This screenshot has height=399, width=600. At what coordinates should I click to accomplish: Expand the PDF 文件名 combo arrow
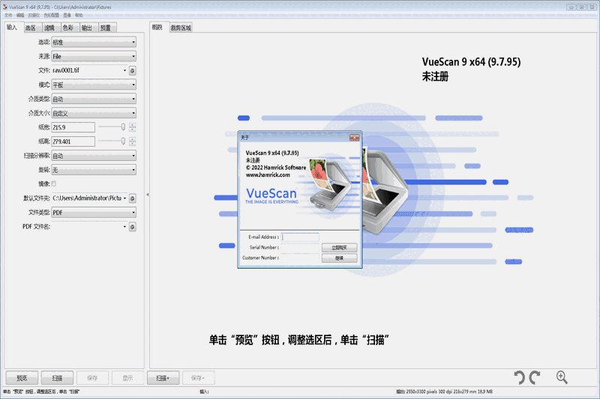click(x=124, y=227)
